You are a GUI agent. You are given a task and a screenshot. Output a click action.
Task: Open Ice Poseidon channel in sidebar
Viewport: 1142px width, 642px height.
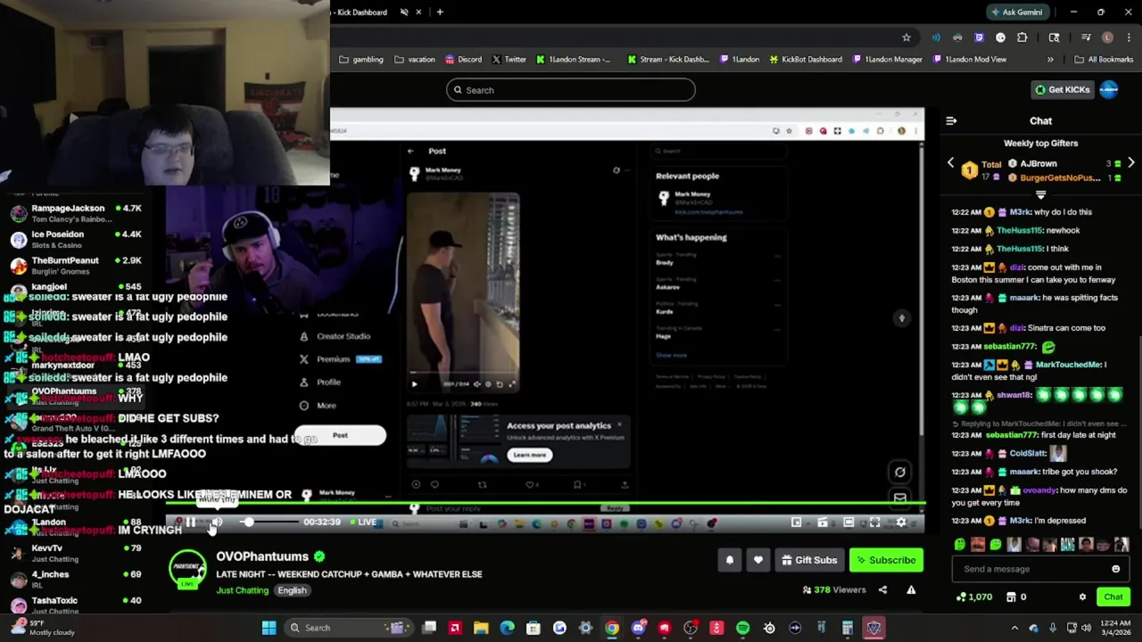75,239
